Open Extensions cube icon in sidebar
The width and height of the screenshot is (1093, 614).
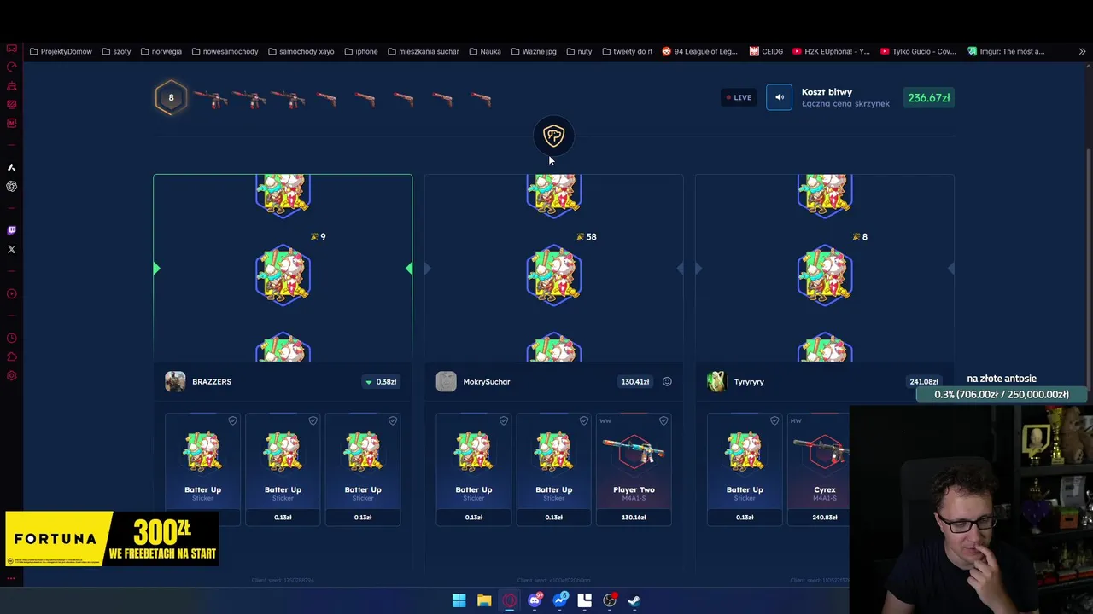click(x=11, y=357)
